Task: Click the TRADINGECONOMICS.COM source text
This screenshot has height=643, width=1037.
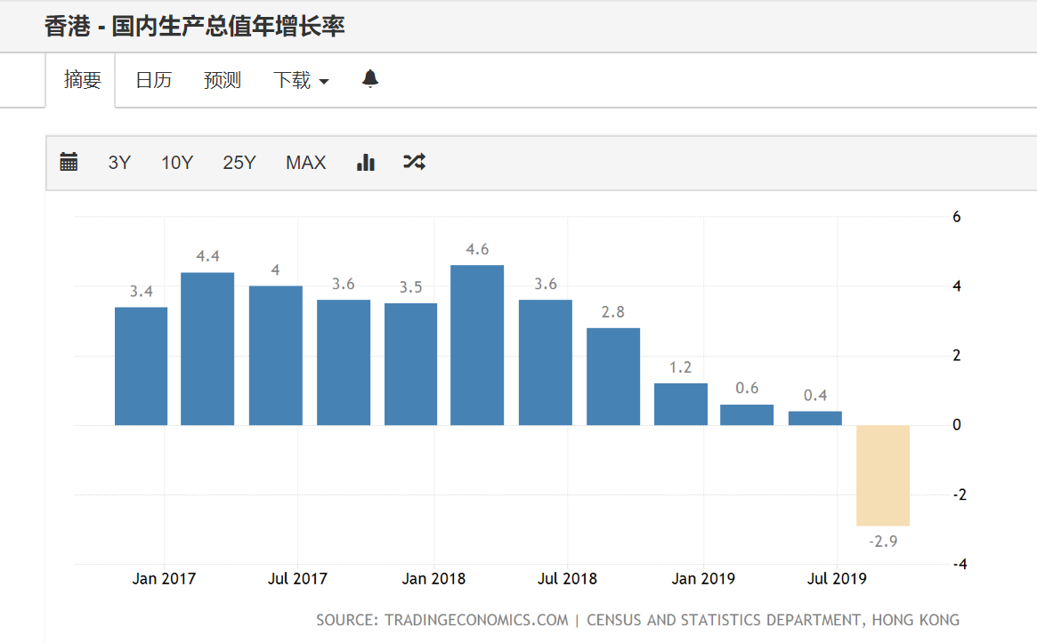Action: tap(476, 620)
